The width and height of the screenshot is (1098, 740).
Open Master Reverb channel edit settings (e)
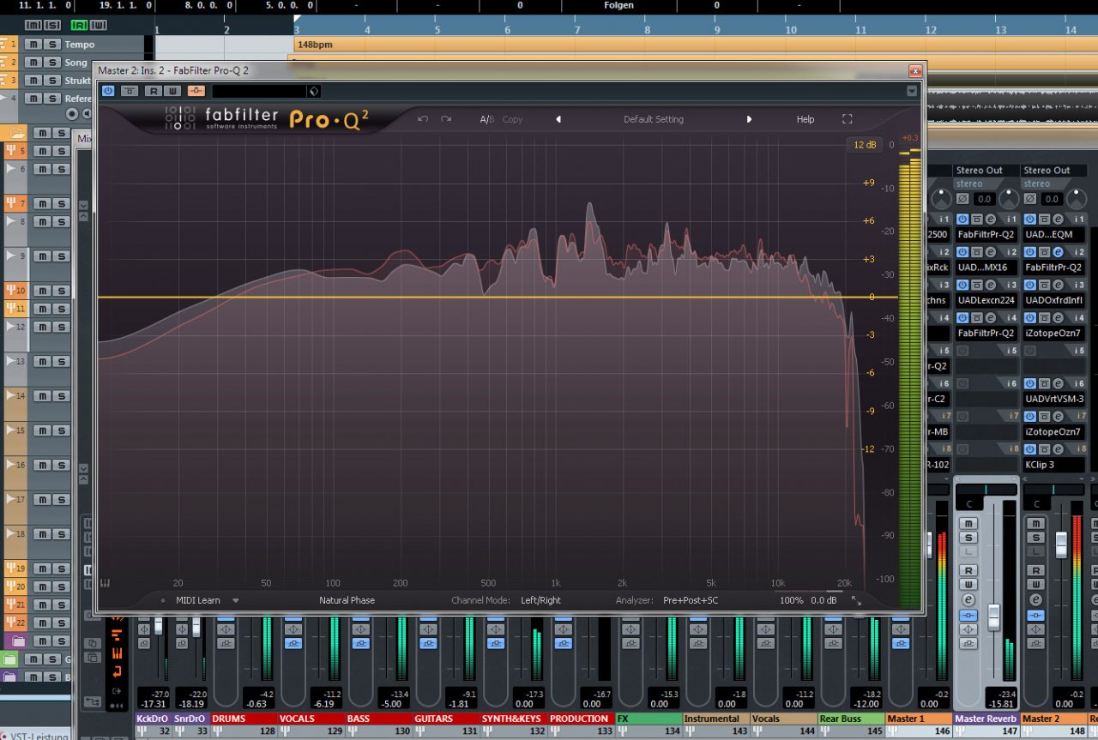tap(968, 599)
